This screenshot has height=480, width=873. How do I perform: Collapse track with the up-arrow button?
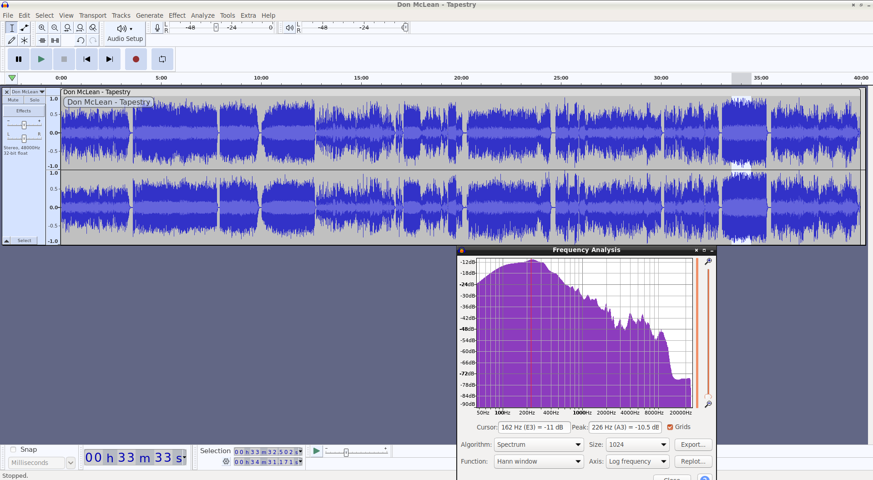point(7,241)
